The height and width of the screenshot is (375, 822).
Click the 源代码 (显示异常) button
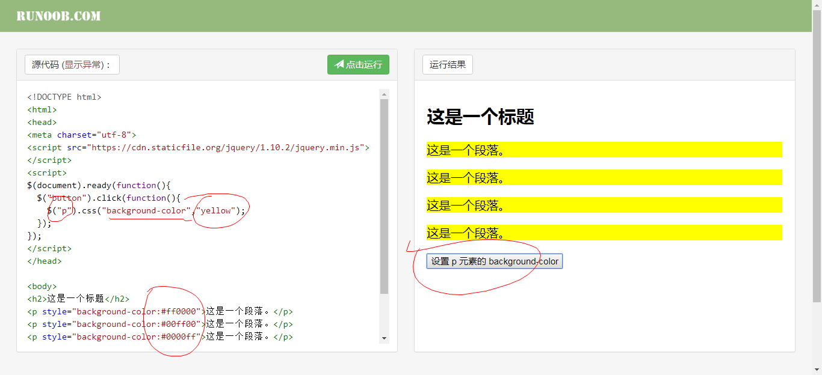click(x=72, y=65)
